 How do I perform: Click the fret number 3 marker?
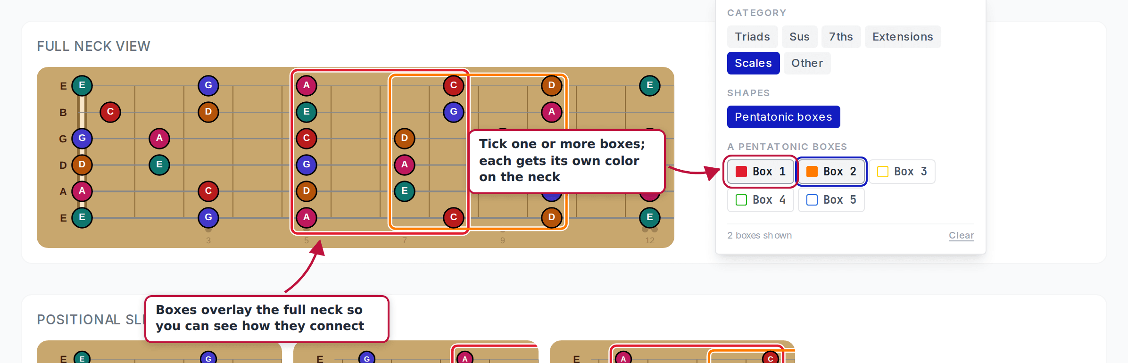pos(208,240)
